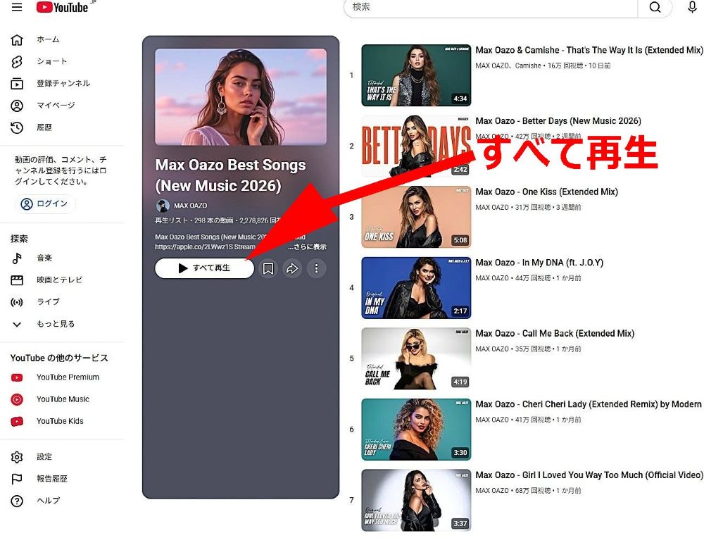Click the すべて再生 play all button
This screenshot has width=704, height=538.
tap(204, 268)
